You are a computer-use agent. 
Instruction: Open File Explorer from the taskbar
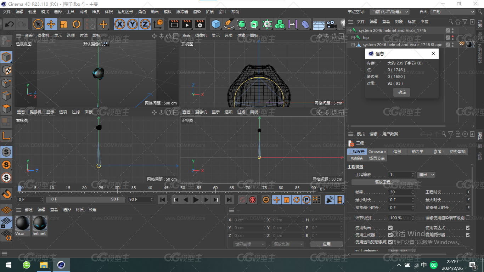tap(44, 265)
